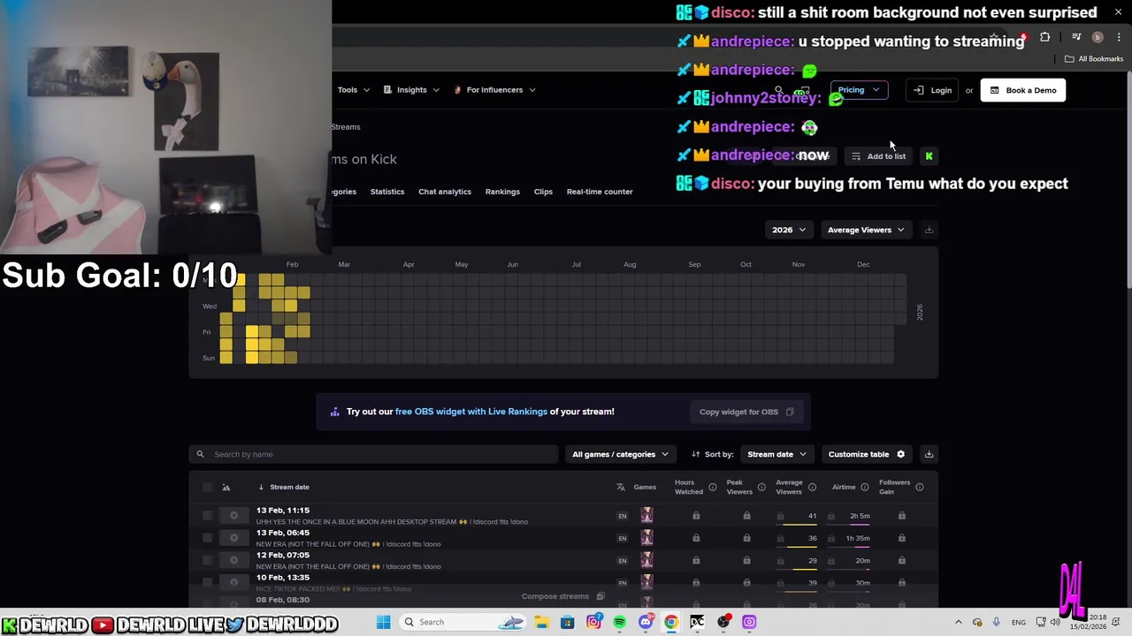Toggle the select-all checkbox in table header
Image resolution: width=1132 pixels, height=636 pixels.
208,487
